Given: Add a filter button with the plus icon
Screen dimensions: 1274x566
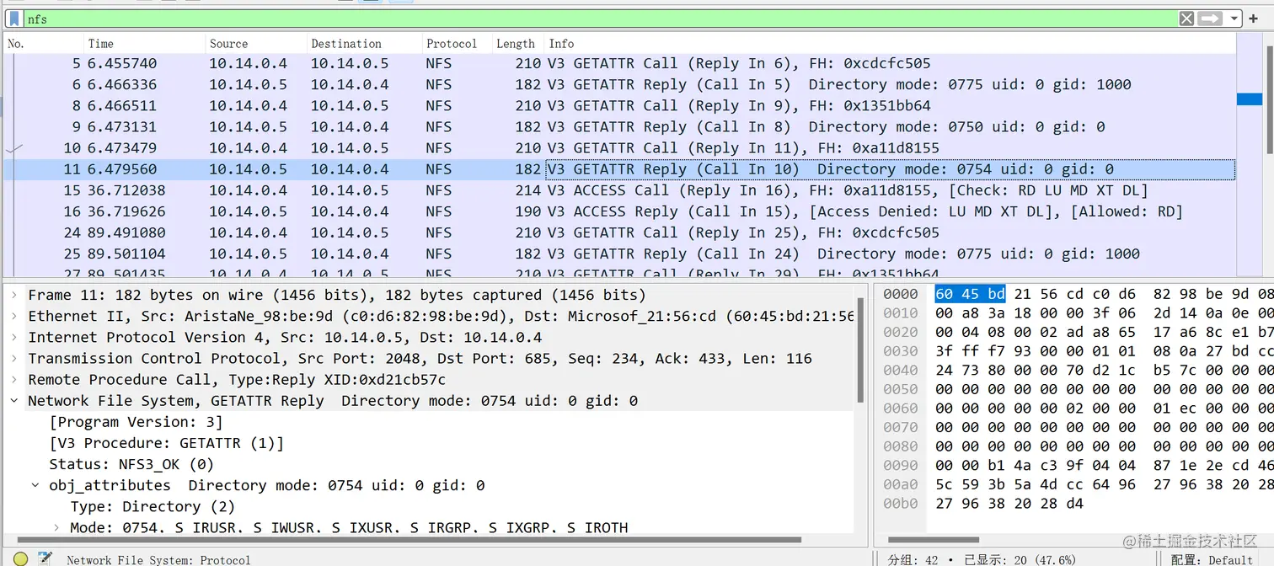Looking at the screenshot, I should pos(1254,19).
